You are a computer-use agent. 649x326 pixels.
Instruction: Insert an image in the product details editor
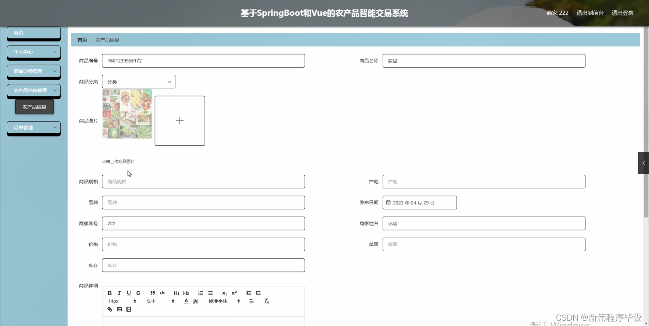(x=119, y=309)
